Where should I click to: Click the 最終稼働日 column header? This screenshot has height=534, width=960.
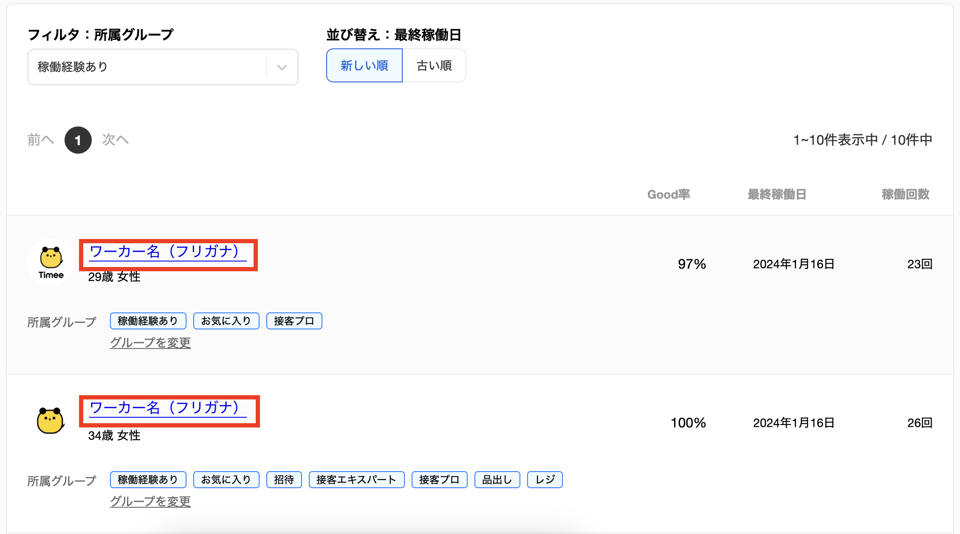tap(776, 194)
